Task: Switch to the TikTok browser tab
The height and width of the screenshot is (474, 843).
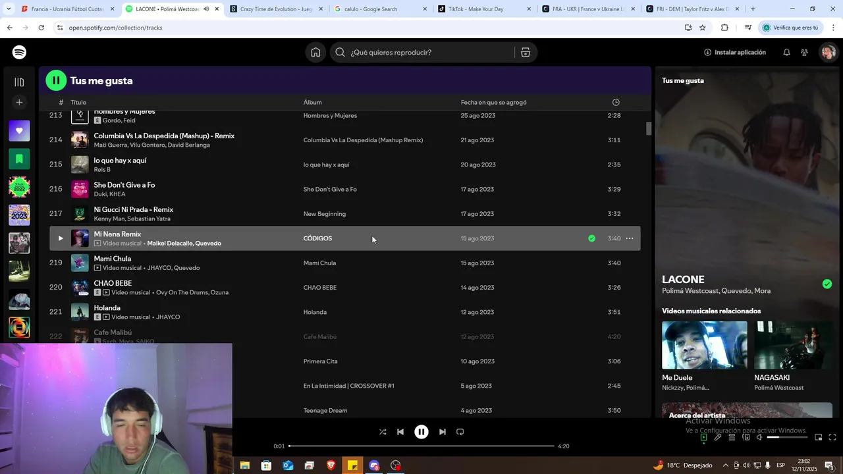Action: 484,9
